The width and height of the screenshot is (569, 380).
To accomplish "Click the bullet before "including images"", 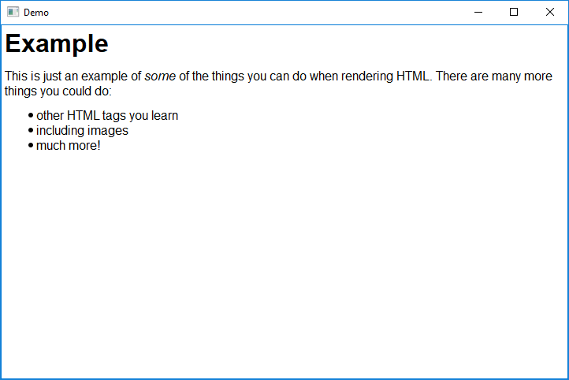I will [x=31, y=131].
